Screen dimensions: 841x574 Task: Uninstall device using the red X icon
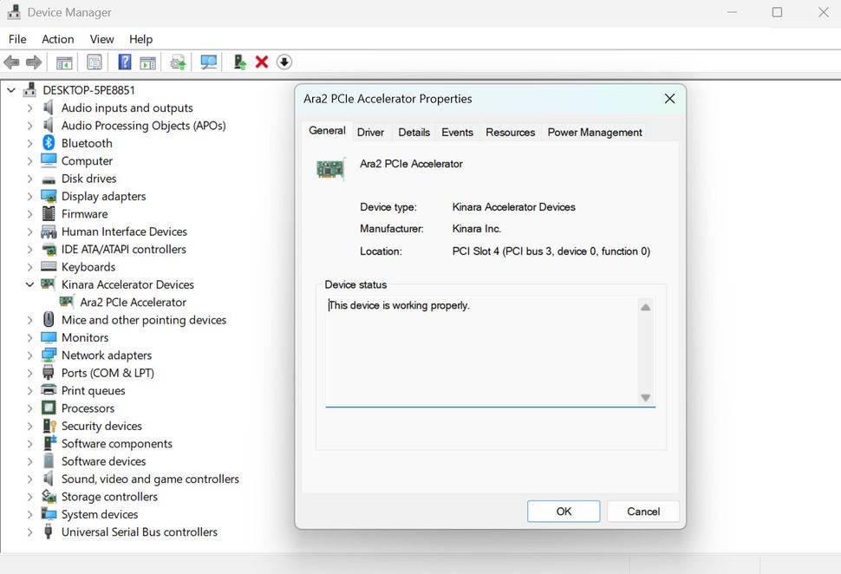pos(262,62)
